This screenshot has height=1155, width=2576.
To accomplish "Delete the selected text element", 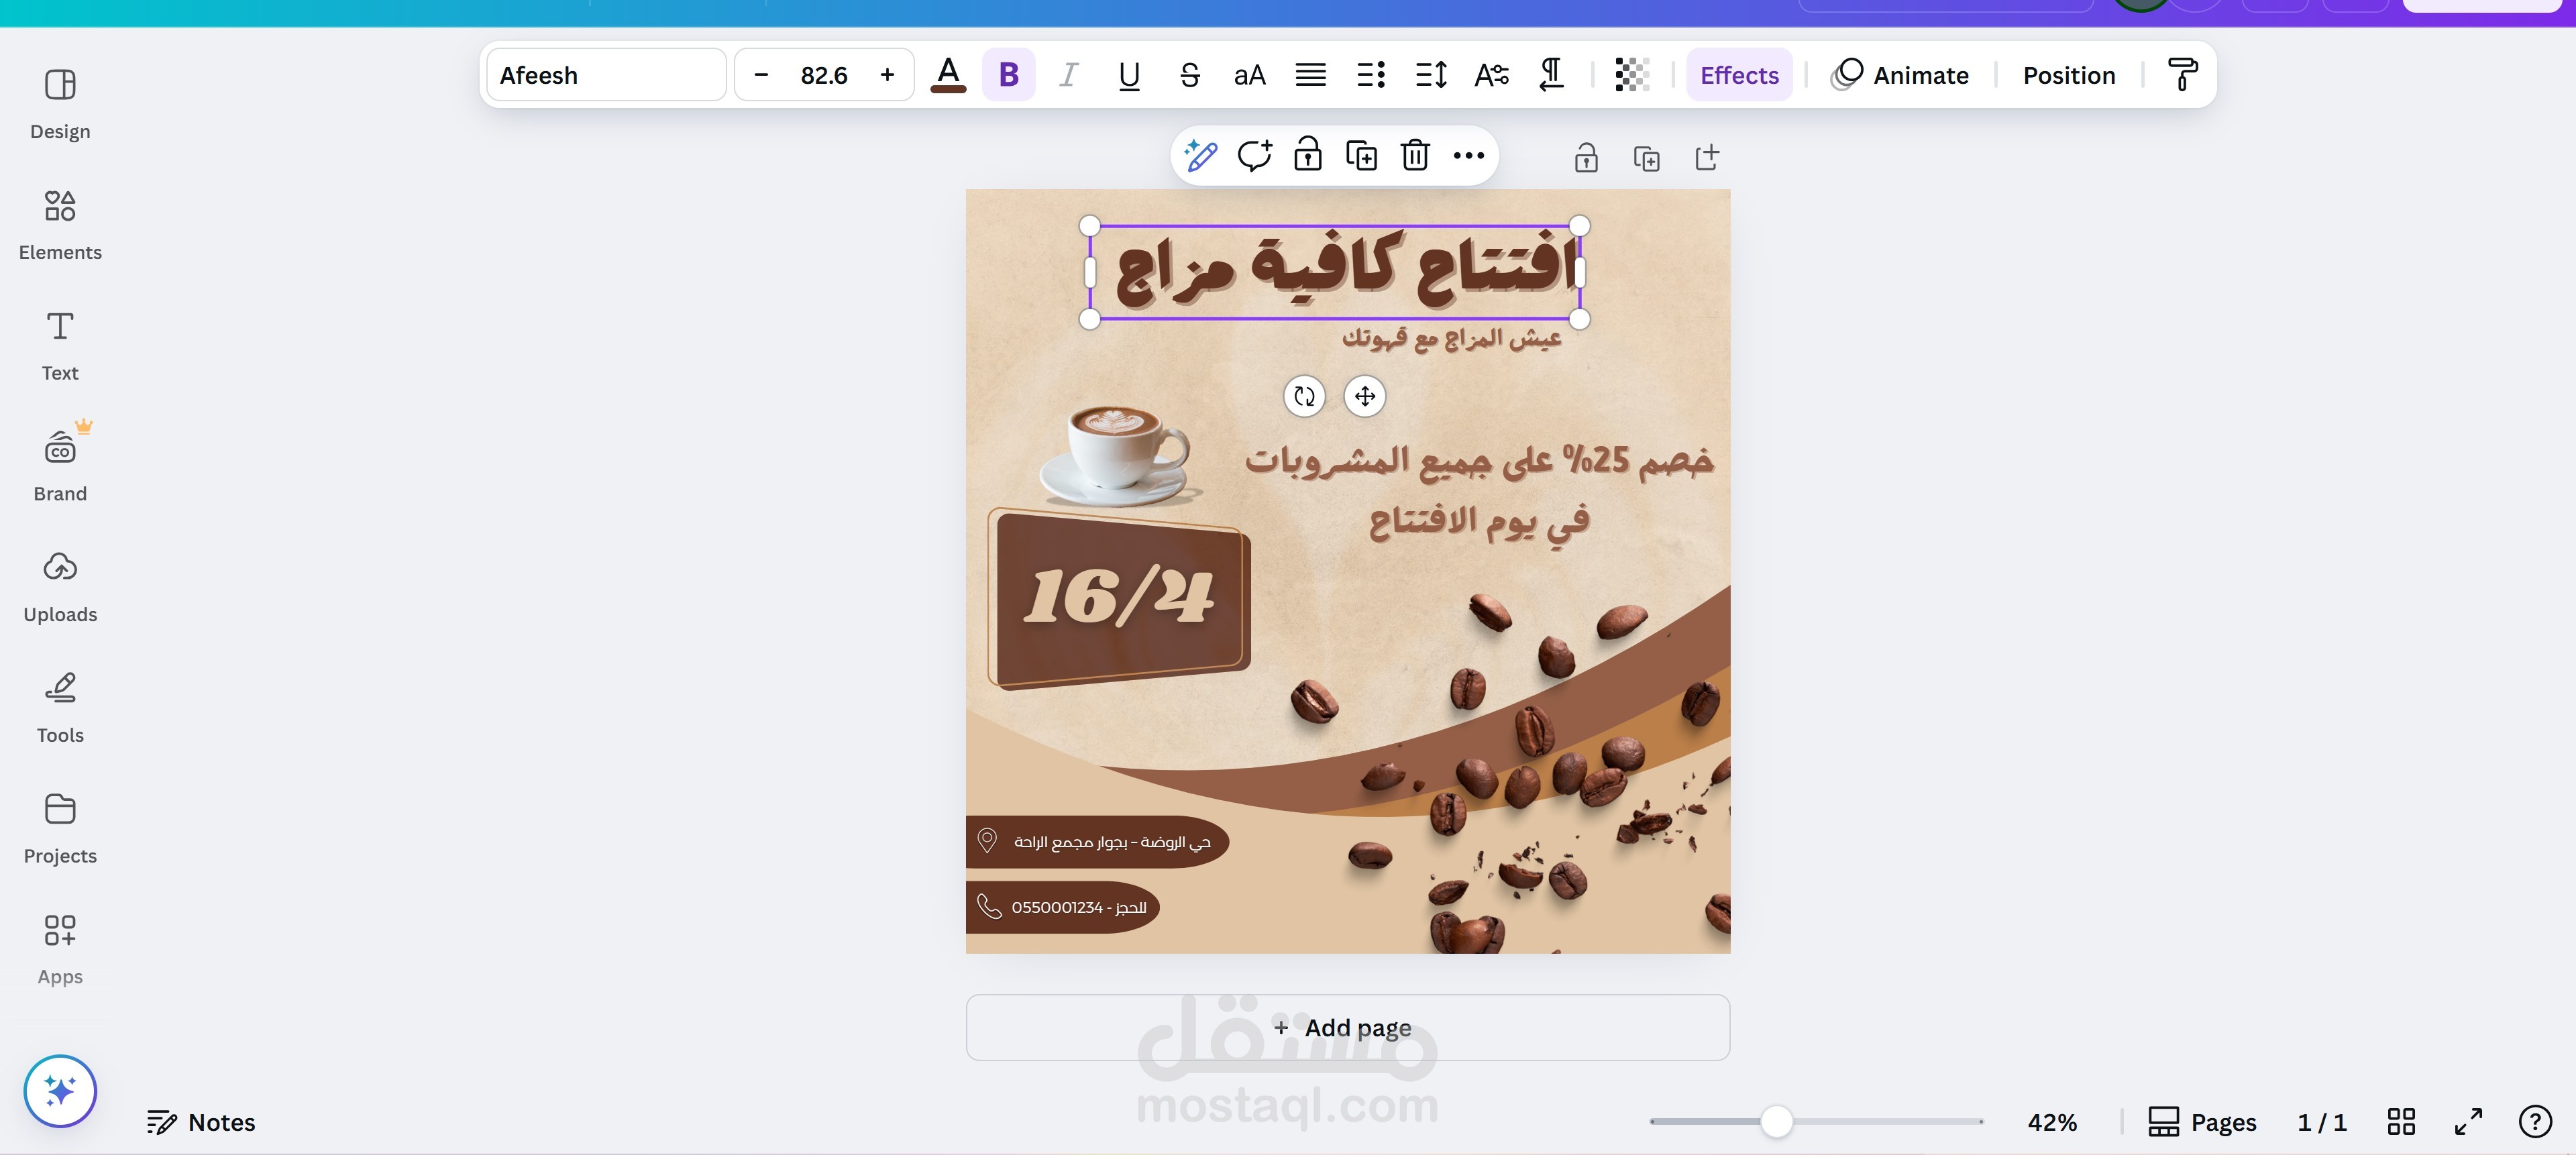I will 1415,156.
